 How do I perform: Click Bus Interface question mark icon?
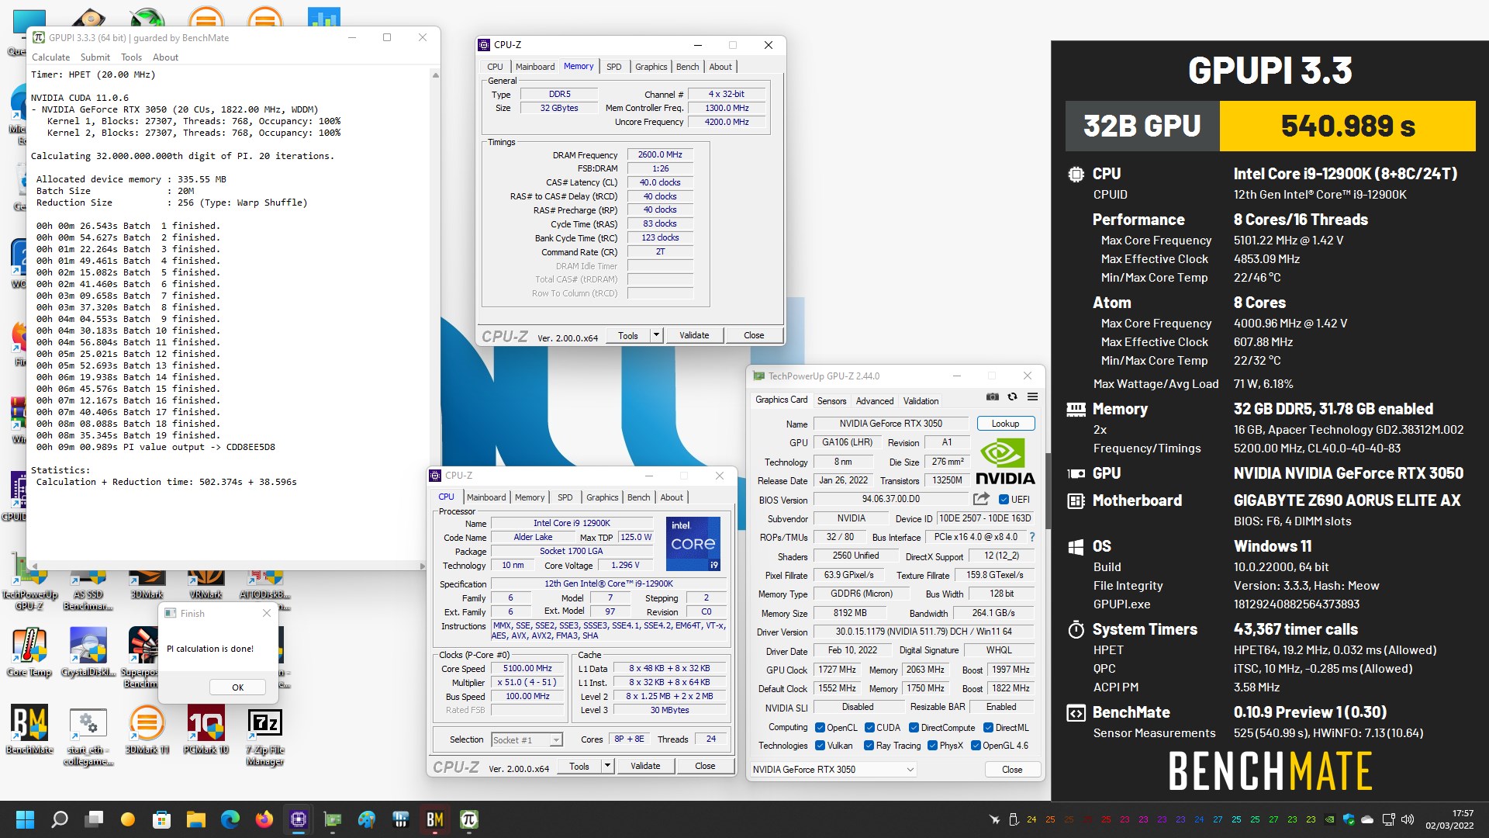click(x=1032, y=537)
